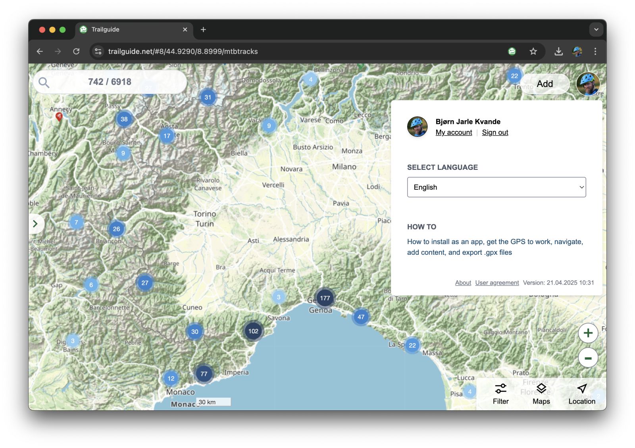Open a new browser tab

203,29
